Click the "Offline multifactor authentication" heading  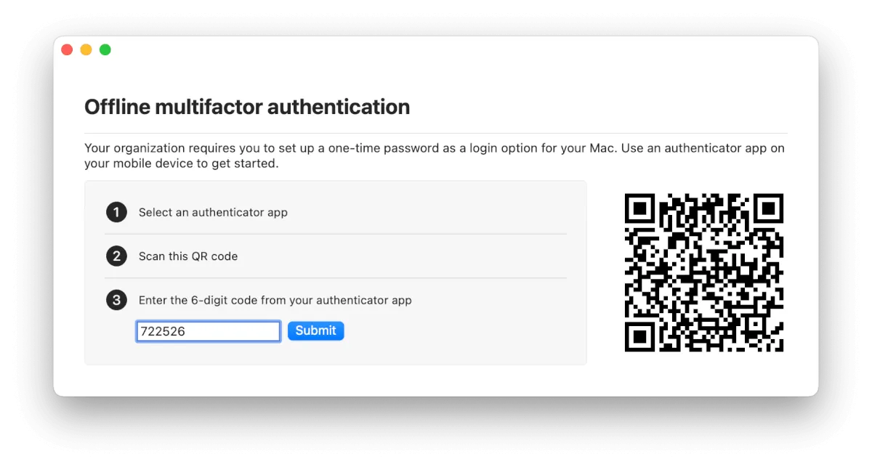(247, 107)
